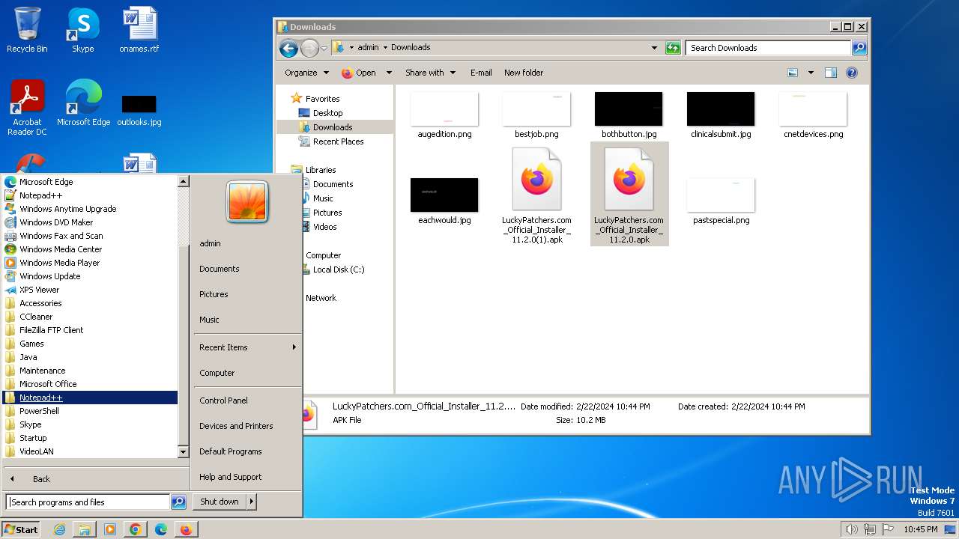Launch Skype from the desktop shortcut

point(82,30)
